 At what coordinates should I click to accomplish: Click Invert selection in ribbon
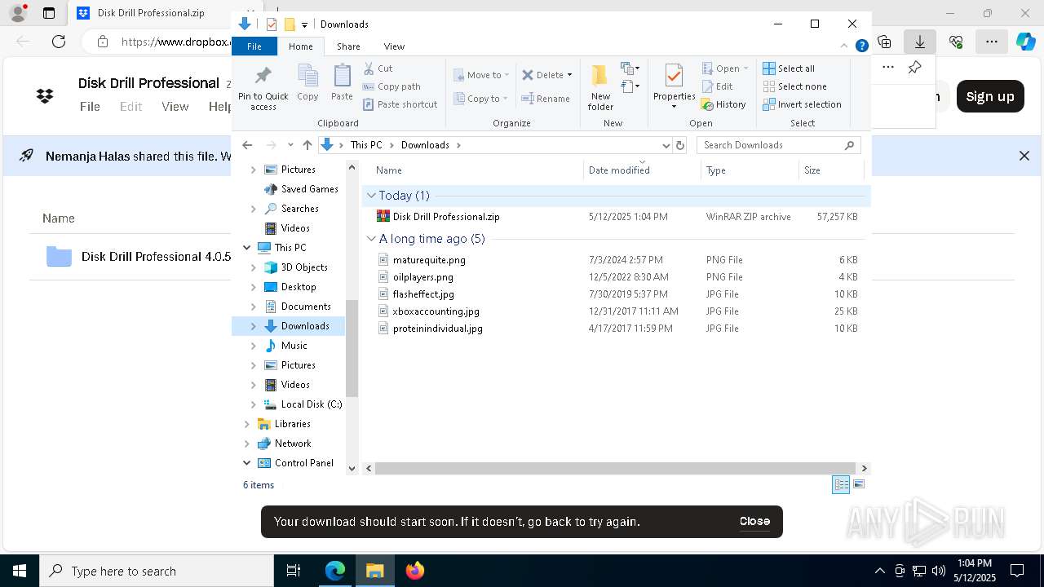(802, 104)
